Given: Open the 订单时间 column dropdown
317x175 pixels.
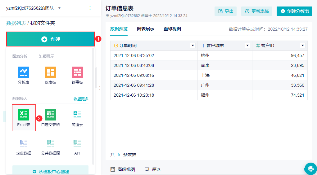Looking at the screenshot, I should (x=192, y=46).
